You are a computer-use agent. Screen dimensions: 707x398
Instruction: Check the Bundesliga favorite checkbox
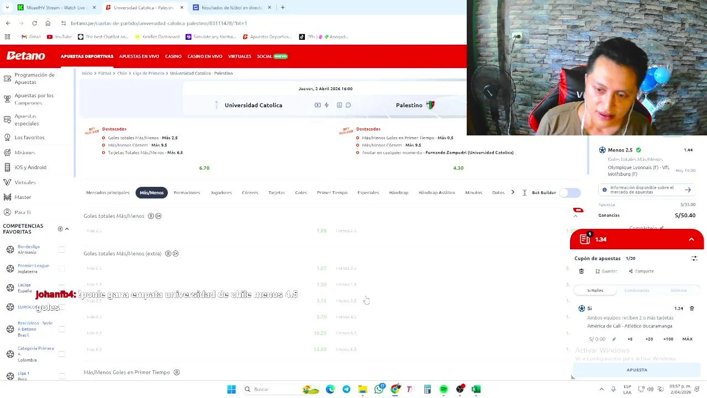[x=62, y=249]
